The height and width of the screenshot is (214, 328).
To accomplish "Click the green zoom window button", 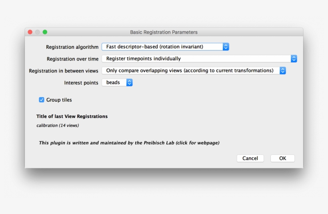I will pos(45,32).
